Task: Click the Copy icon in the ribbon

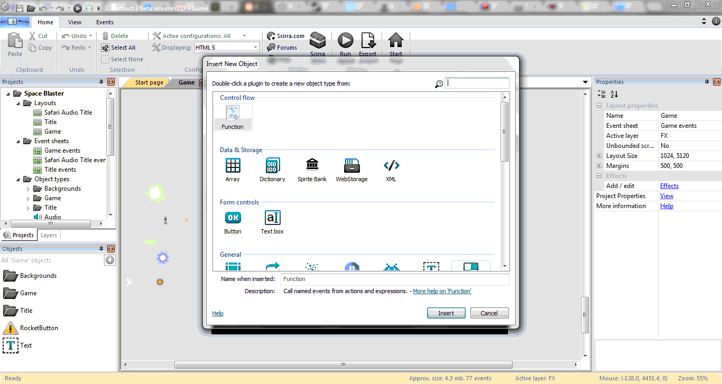Action: [x=32, y=48]
